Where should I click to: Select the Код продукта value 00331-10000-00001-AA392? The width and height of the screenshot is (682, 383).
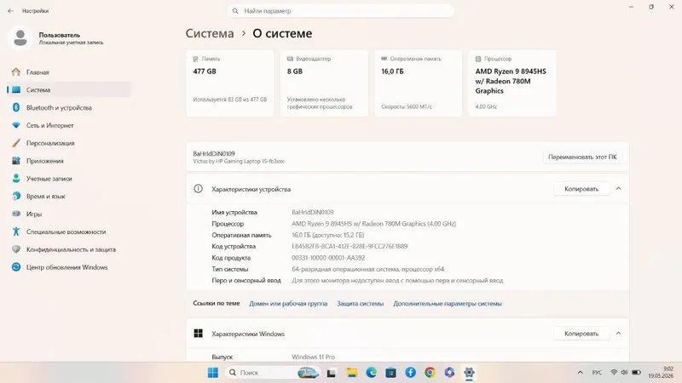coord(328,258)
